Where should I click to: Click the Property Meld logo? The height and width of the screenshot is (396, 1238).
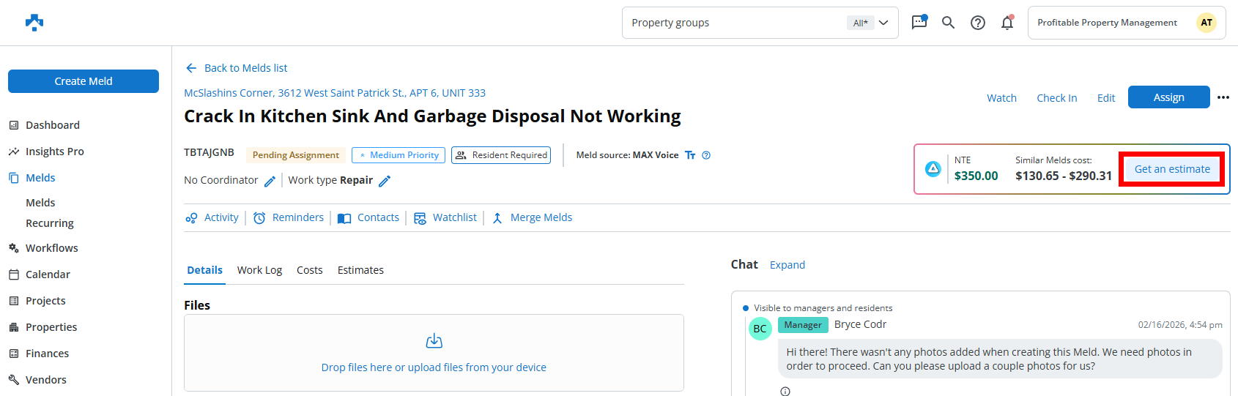click(x=34, y=23)
